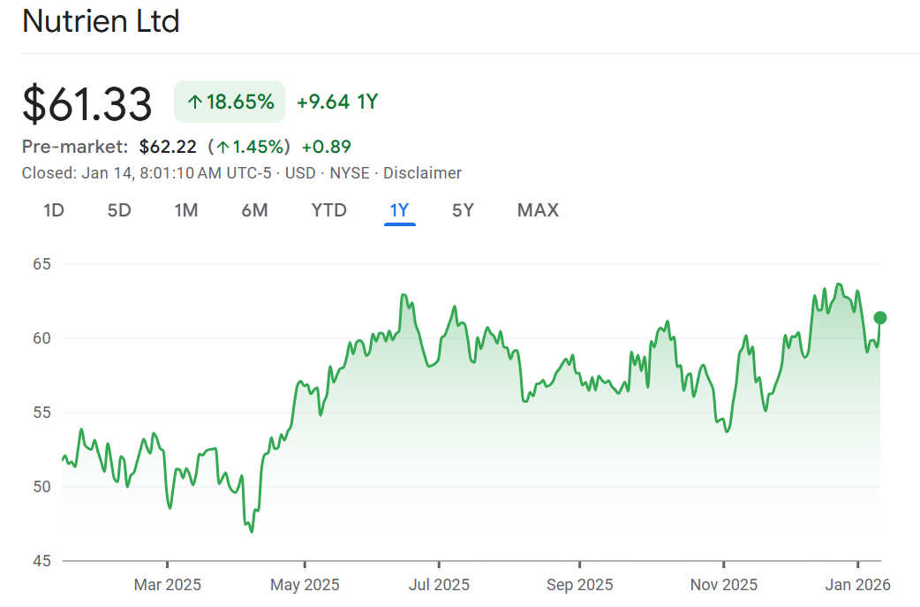Show the MAX price history

[x=538, y=210]
